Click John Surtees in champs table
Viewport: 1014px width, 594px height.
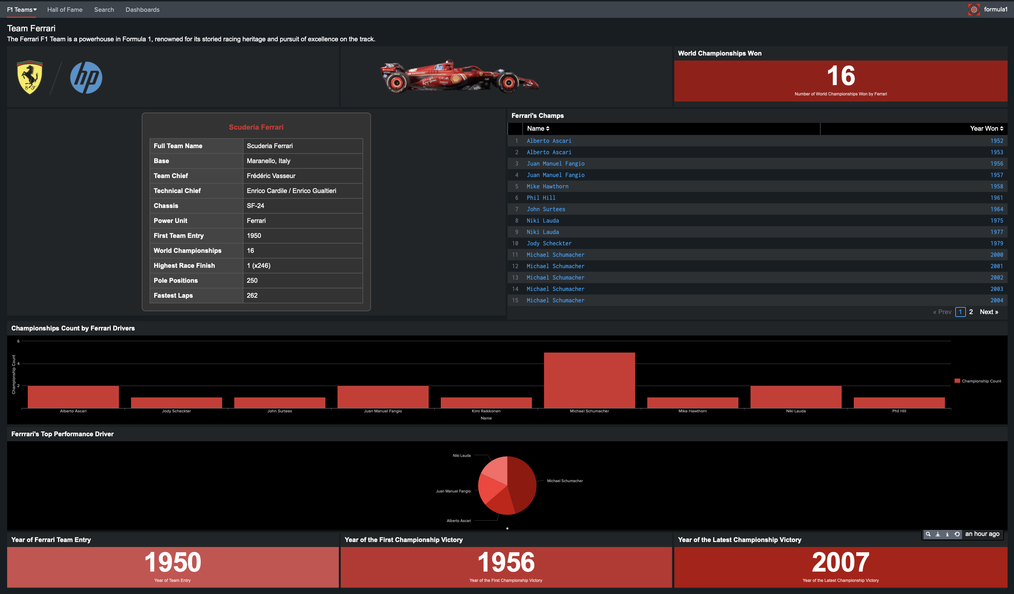pyautogui.click(x=545, y=209)
